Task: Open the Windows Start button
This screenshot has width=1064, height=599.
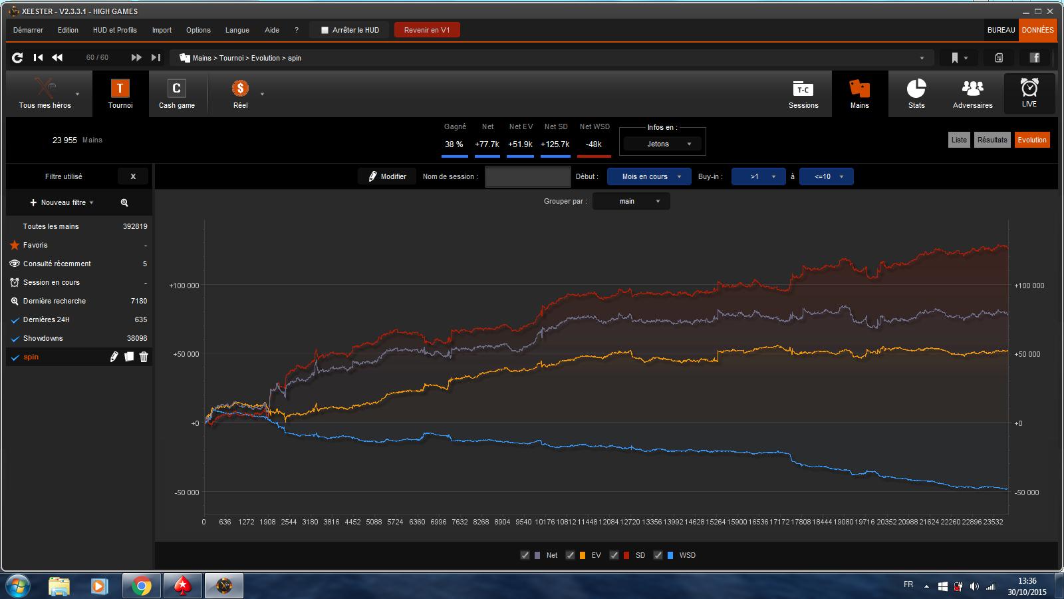Action: tap(18, 586)
